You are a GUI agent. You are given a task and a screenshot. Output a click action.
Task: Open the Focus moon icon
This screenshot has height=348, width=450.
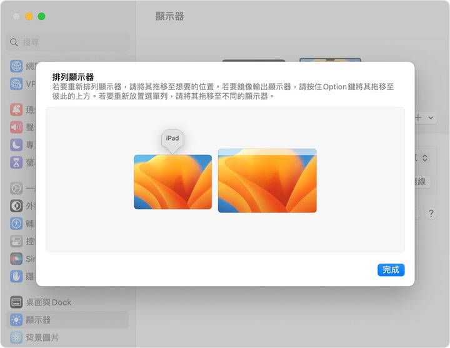(x=16, y=145)
